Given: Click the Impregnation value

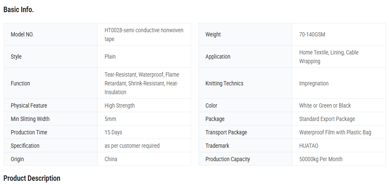Looking at the screenshot, I should [314, 83].
